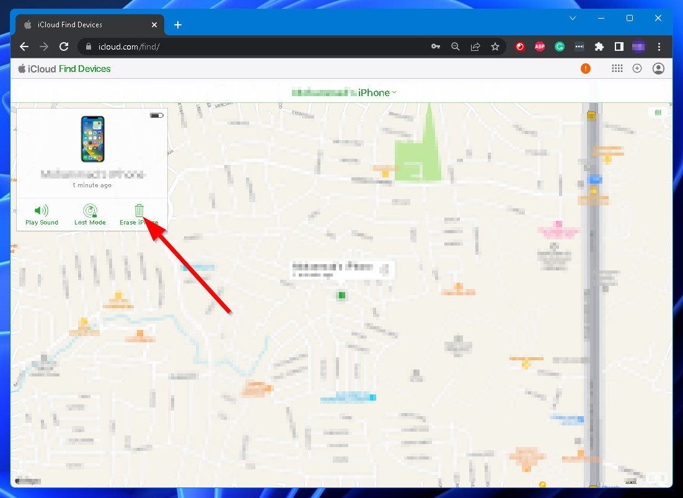Toggle the browser side panel
Screen dimensions: 683x498
point(619,47)
